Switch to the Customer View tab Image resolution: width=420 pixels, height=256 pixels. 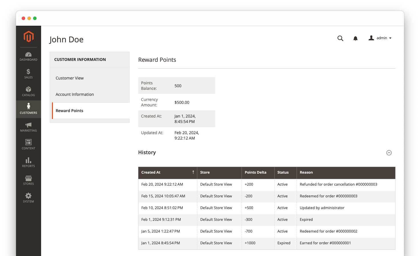70,78
